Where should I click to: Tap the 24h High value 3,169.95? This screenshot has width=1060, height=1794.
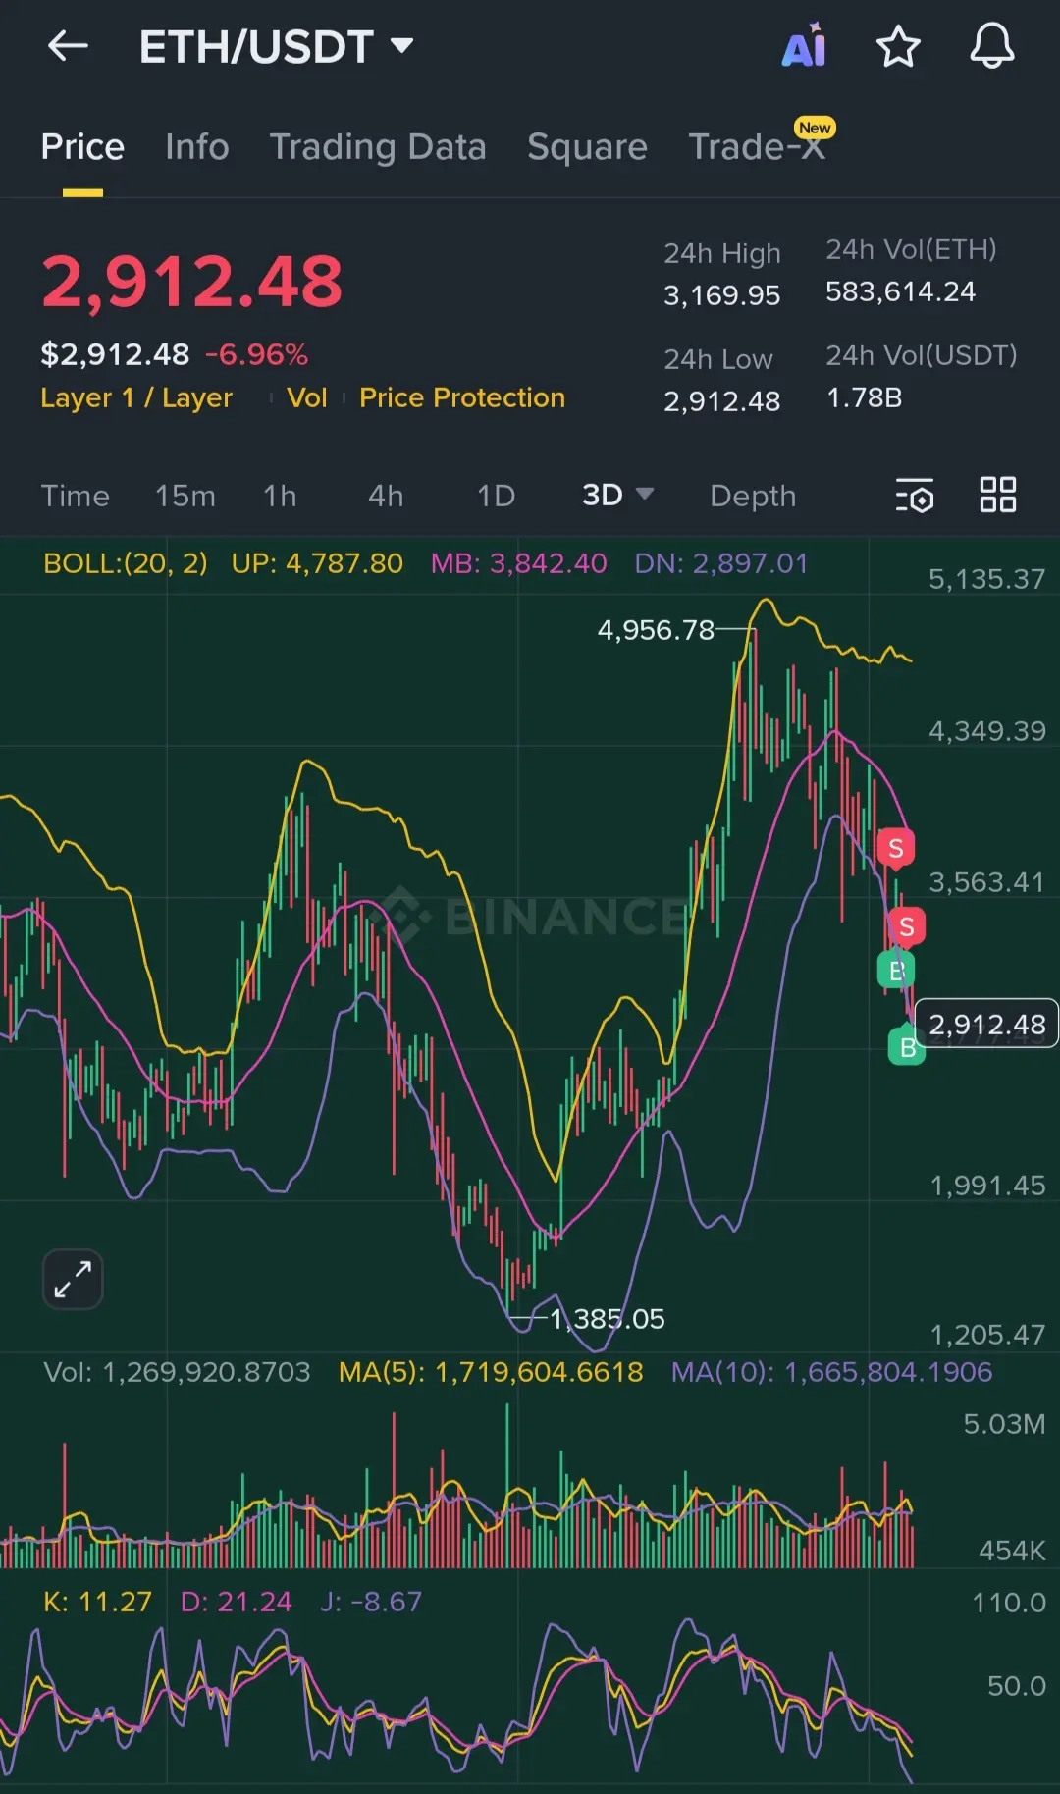tap(721, 295)
